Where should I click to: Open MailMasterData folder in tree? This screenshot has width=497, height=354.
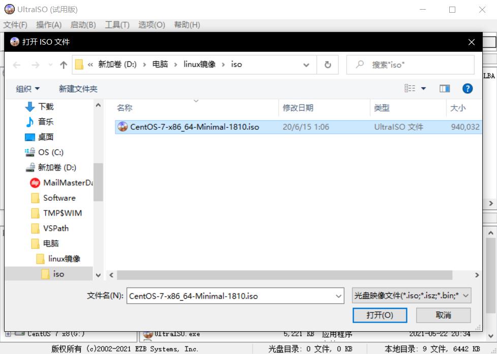pyautogui.click(x=68, y=183)
